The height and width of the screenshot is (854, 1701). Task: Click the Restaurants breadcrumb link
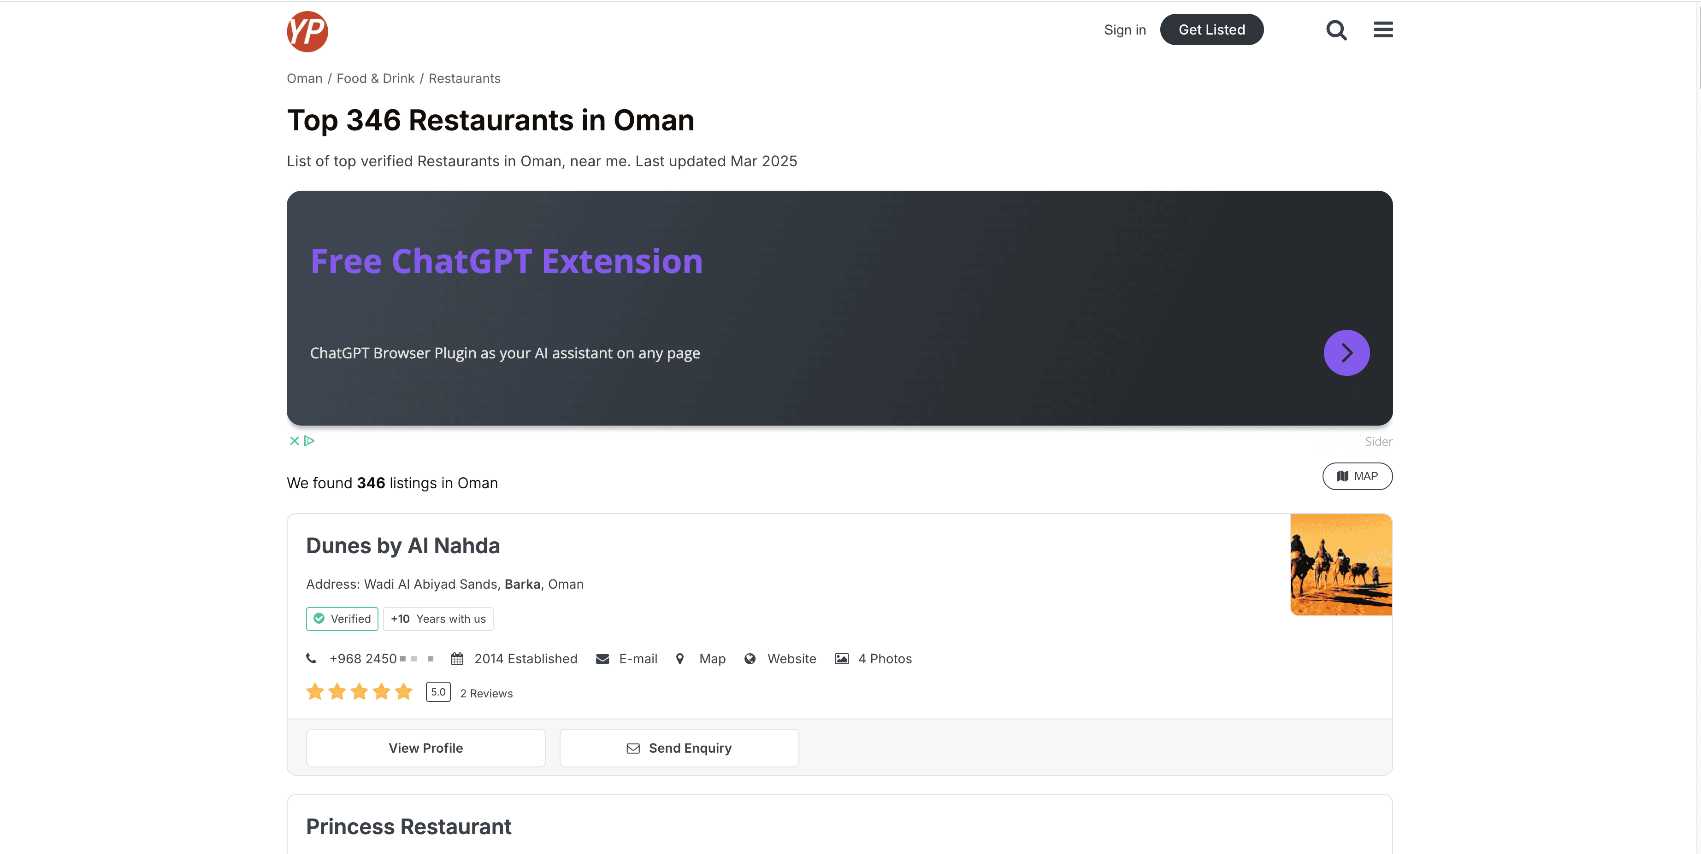(x=464, y=78)
